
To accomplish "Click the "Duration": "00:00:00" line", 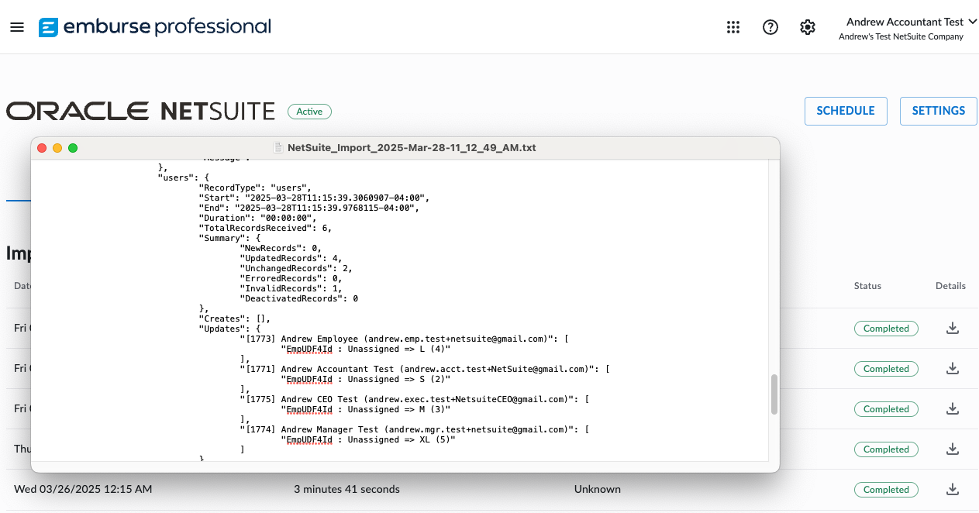I will [x=257, y=218].
